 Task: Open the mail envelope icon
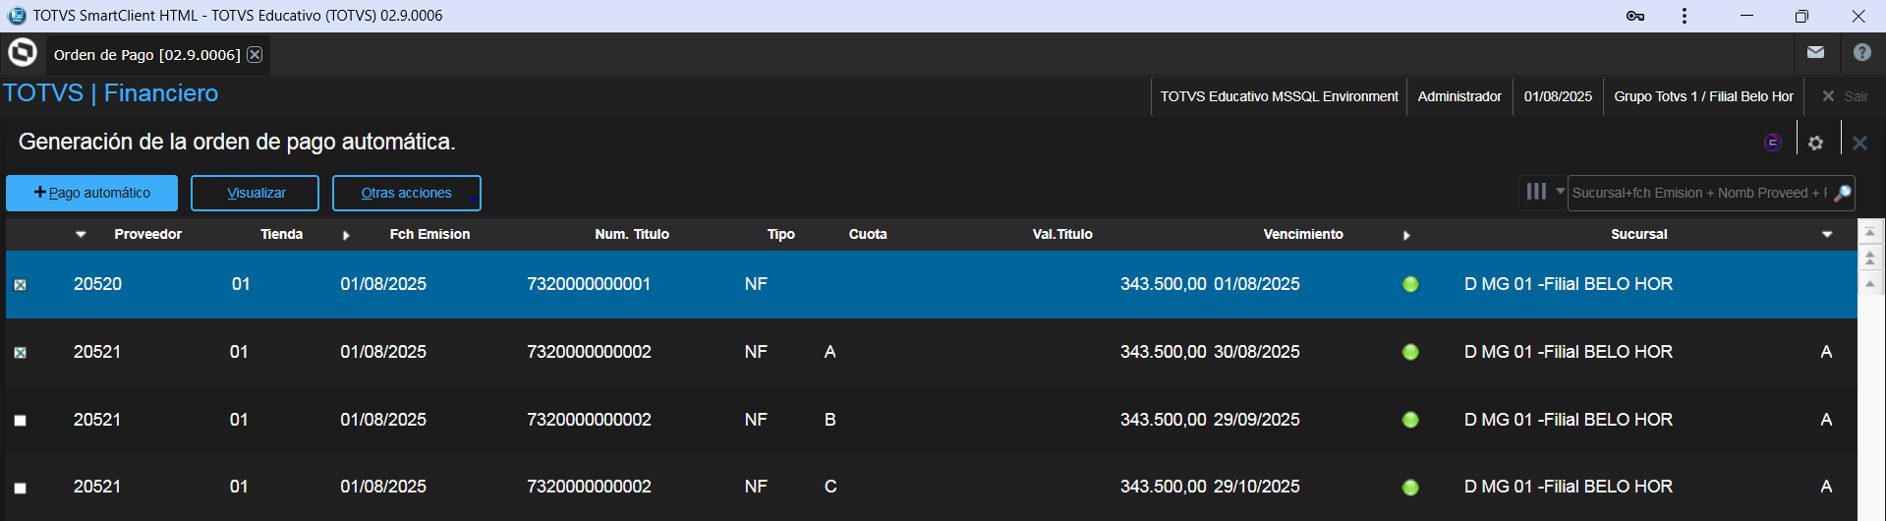[x=1815, y=53]
